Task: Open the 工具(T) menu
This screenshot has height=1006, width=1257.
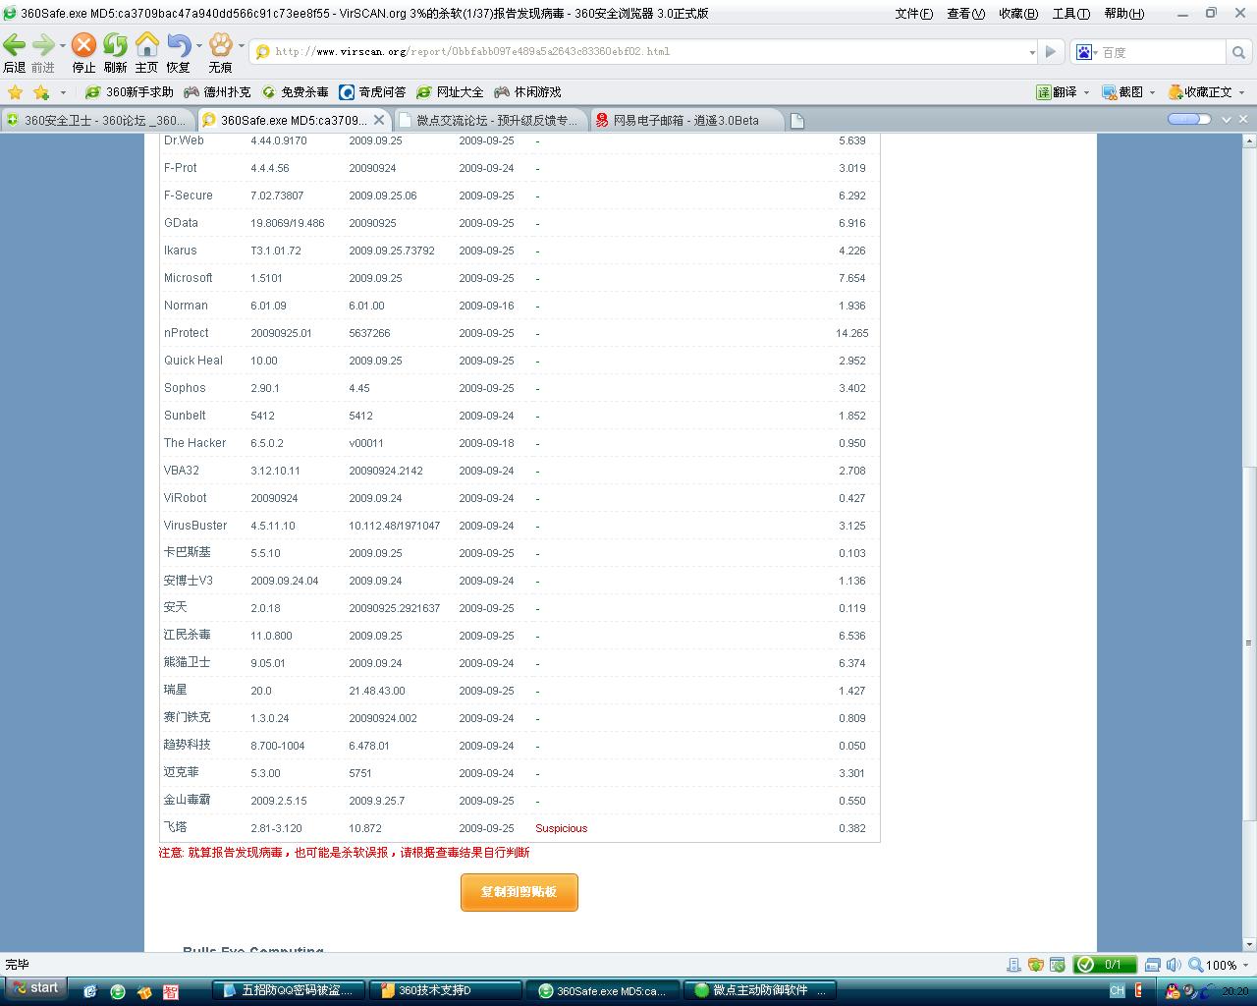Action: [x=1070, y=13]
